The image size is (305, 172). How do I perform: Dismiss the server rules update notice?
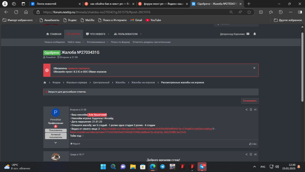(x=254, y=68)
